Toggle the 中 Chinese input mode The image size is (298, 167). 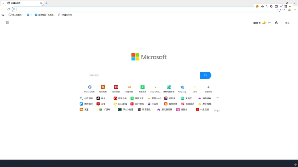263,6
